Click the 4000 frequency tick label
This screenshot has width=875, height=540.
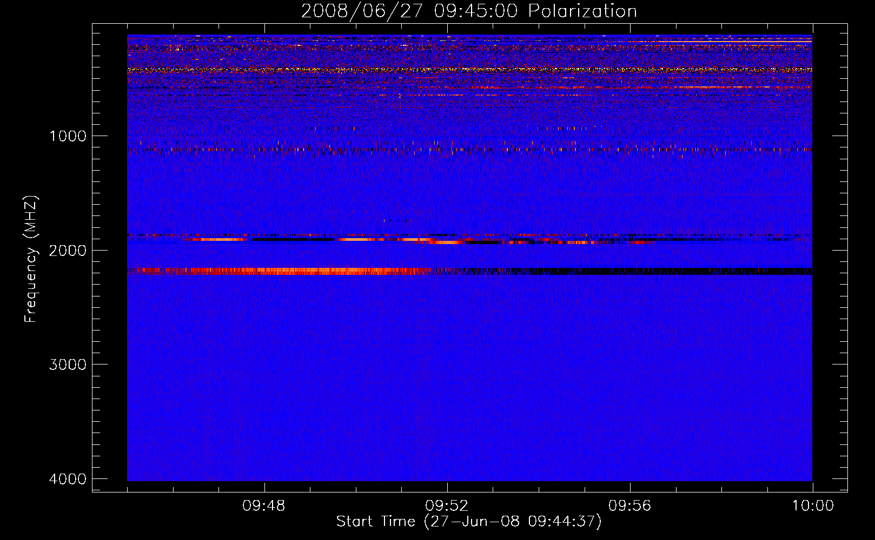coord(68,479)
